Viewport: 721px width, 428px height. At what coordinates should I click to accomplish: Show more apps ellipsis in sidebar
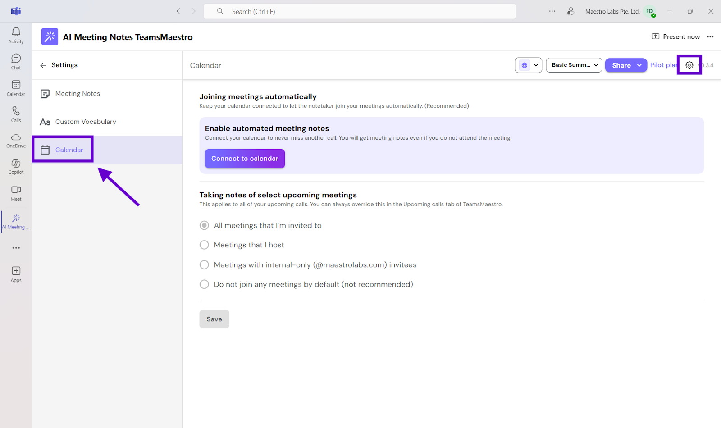pos(16,248)
